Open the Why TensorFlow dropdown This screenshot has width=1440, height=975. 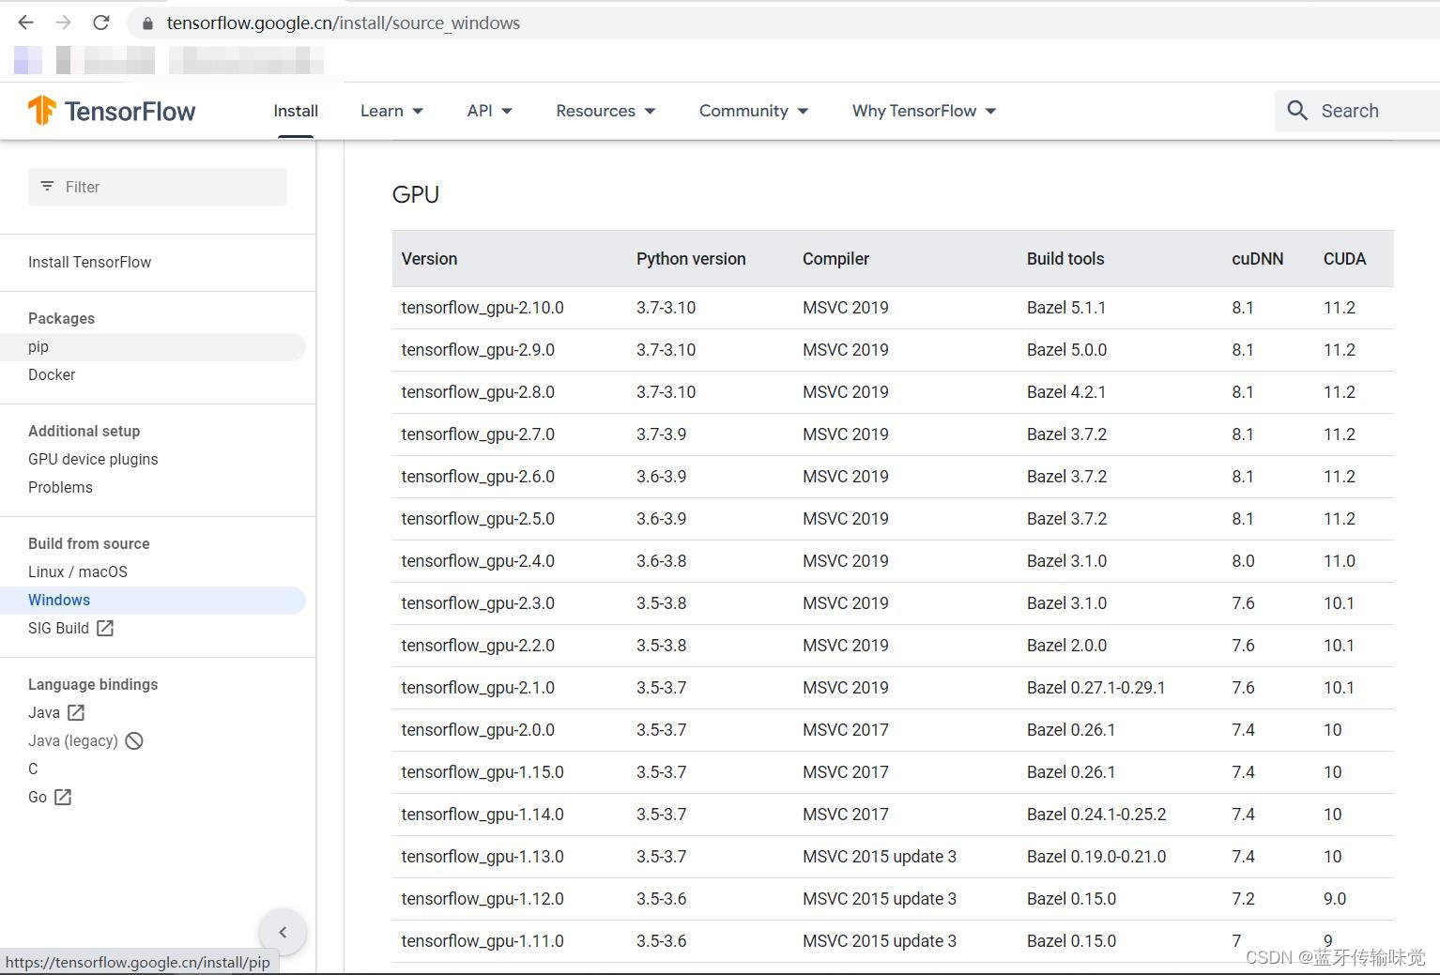click(x=925, y=111)
